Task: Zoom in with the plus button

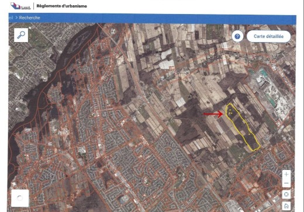Action: [286, 174]
